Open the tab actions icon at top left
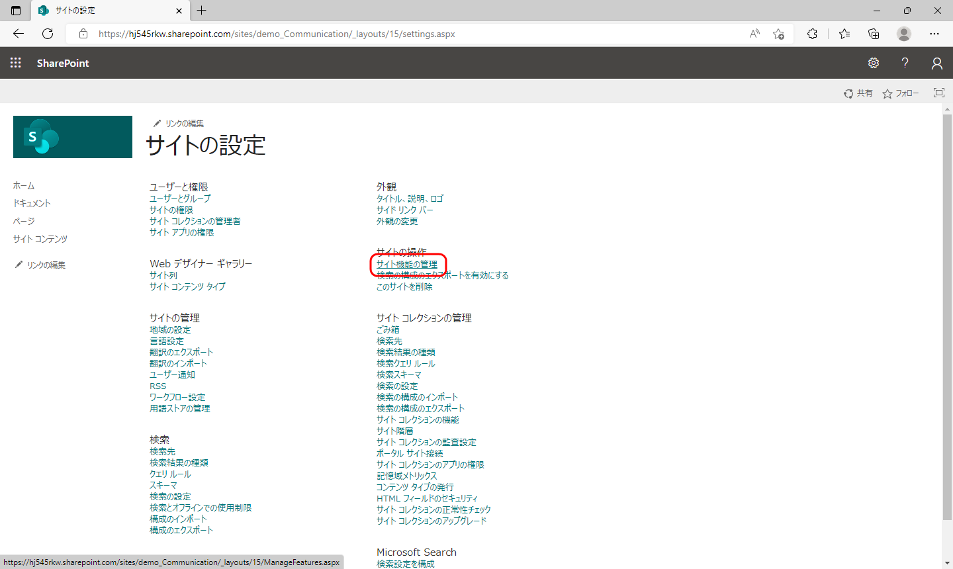This screenshot has width=953, height=569. (16, 11)
